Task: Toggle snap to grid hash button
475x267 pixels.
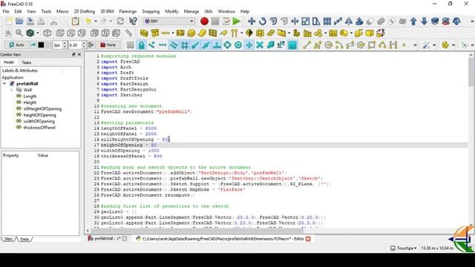Action: coord(185,45)
